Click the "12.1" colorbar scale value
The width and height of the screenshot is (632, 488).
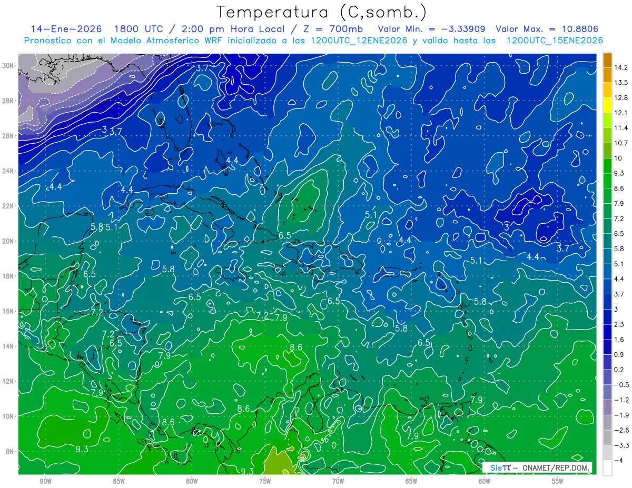pos(621,113)
